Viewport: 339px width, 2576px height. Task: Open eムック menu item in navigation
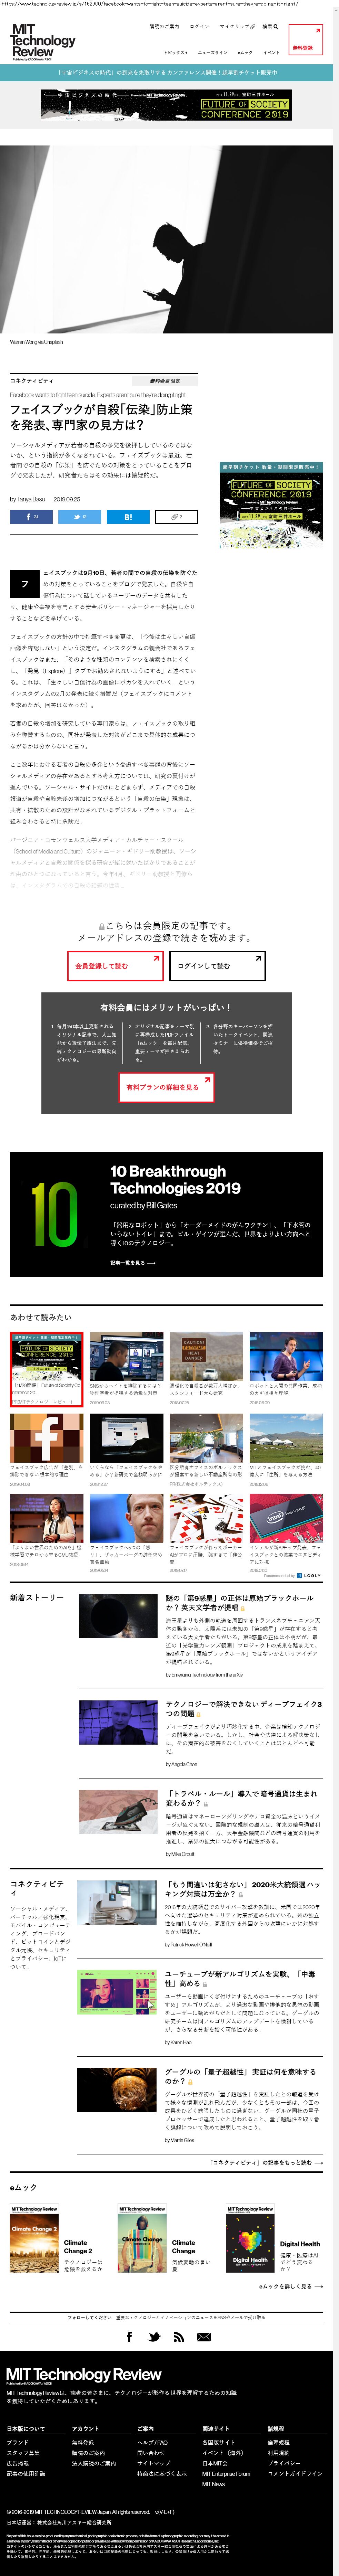tap(245, 52)
